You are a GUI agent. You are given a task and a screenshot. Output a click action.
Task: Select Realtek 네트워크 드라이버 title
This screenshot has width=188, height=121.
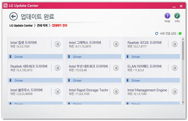click(29, 66)
